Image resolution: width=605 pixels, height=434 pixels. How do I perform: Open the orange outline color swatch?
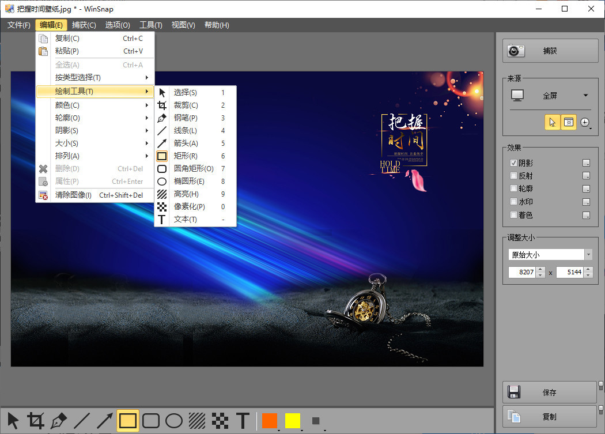click(270, 421)
